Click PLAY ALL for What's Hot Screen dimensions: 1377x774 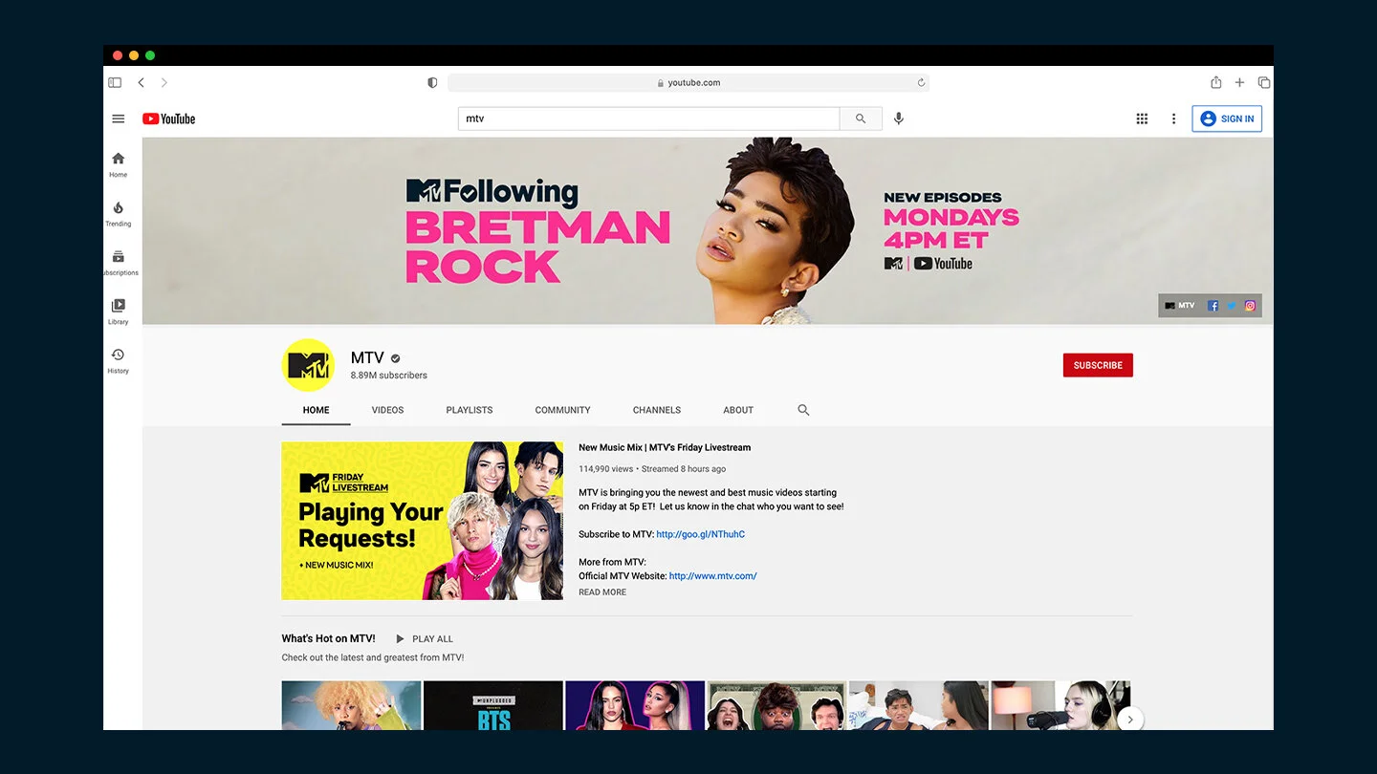425,638
